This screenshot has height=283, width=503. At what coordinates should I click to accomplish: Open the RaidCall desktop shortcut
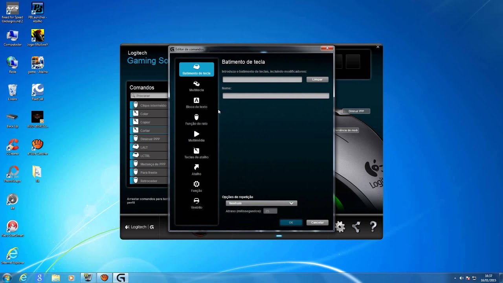37,93
